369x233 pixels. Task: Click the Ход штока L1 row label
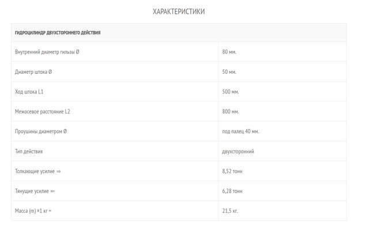(29, 92)
